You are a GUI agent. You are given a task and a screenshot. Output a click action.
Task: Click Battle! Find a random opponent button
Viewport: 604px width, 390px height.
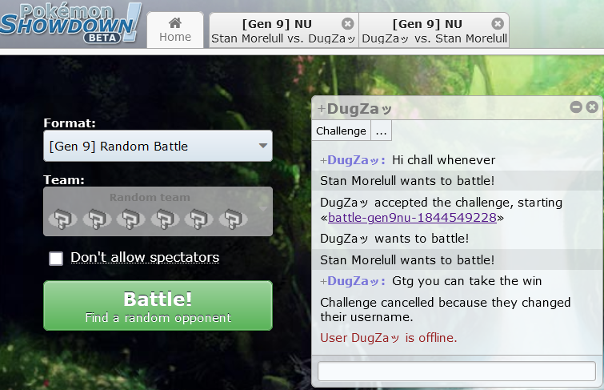tap(158, 306)
